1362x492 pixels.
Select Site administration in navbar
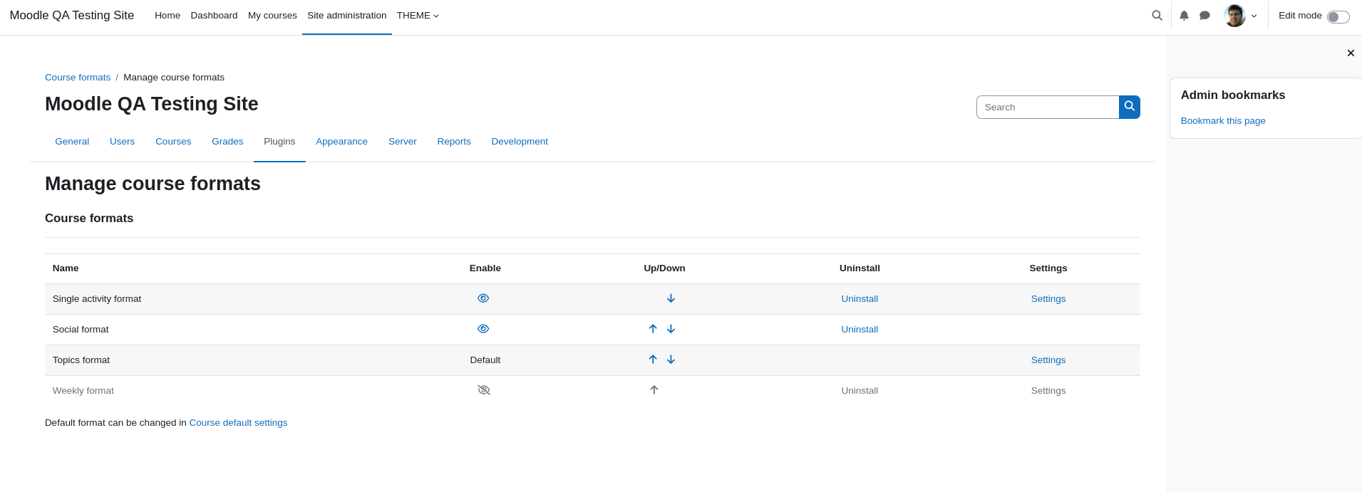click(347, 16)
